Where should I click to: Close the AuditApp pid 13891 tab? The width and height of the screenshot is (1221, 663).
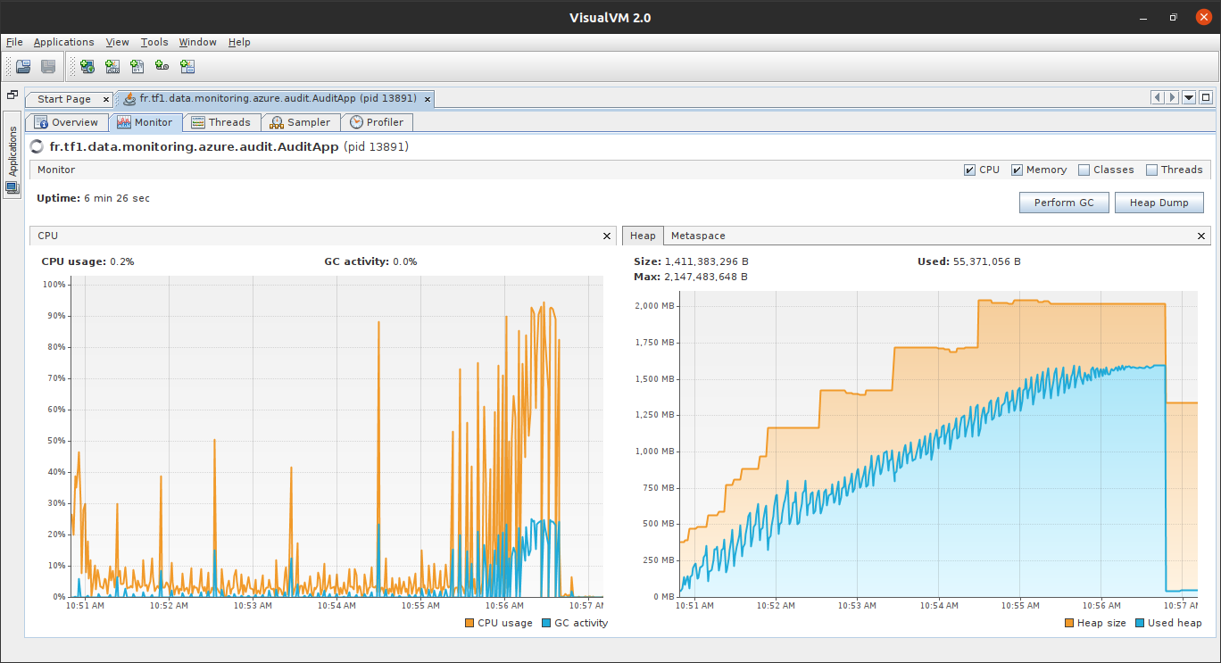coord(428,99)
